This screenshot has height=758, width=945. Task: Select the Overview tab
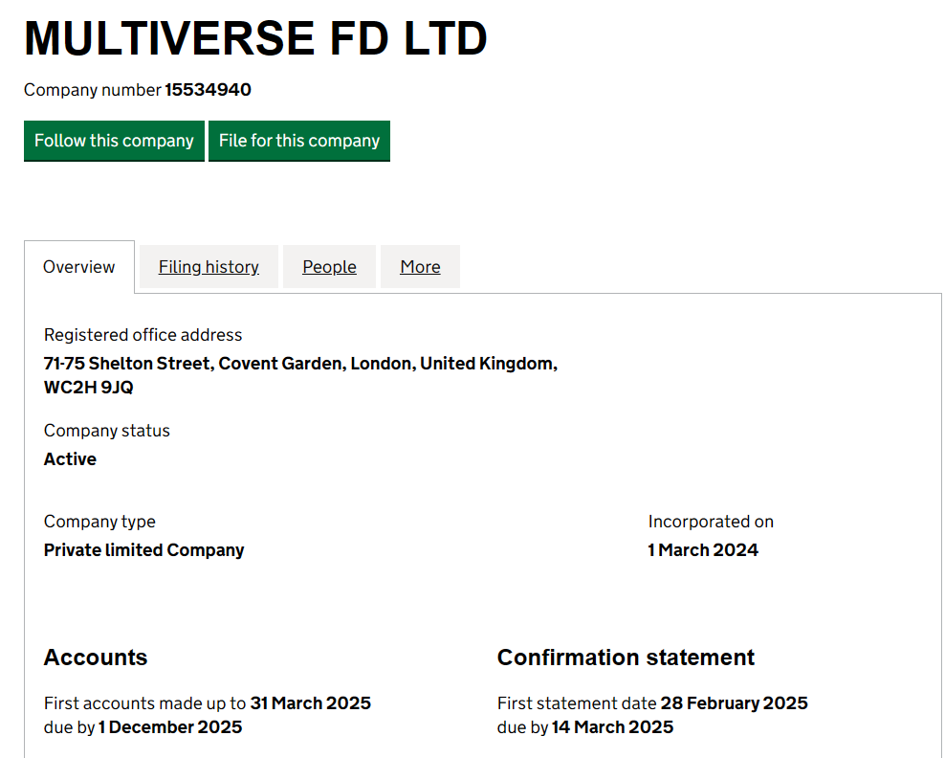click(x=78, y=266)
